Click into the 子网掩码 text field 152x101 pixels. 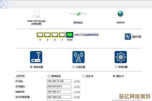tap(59, 87)
